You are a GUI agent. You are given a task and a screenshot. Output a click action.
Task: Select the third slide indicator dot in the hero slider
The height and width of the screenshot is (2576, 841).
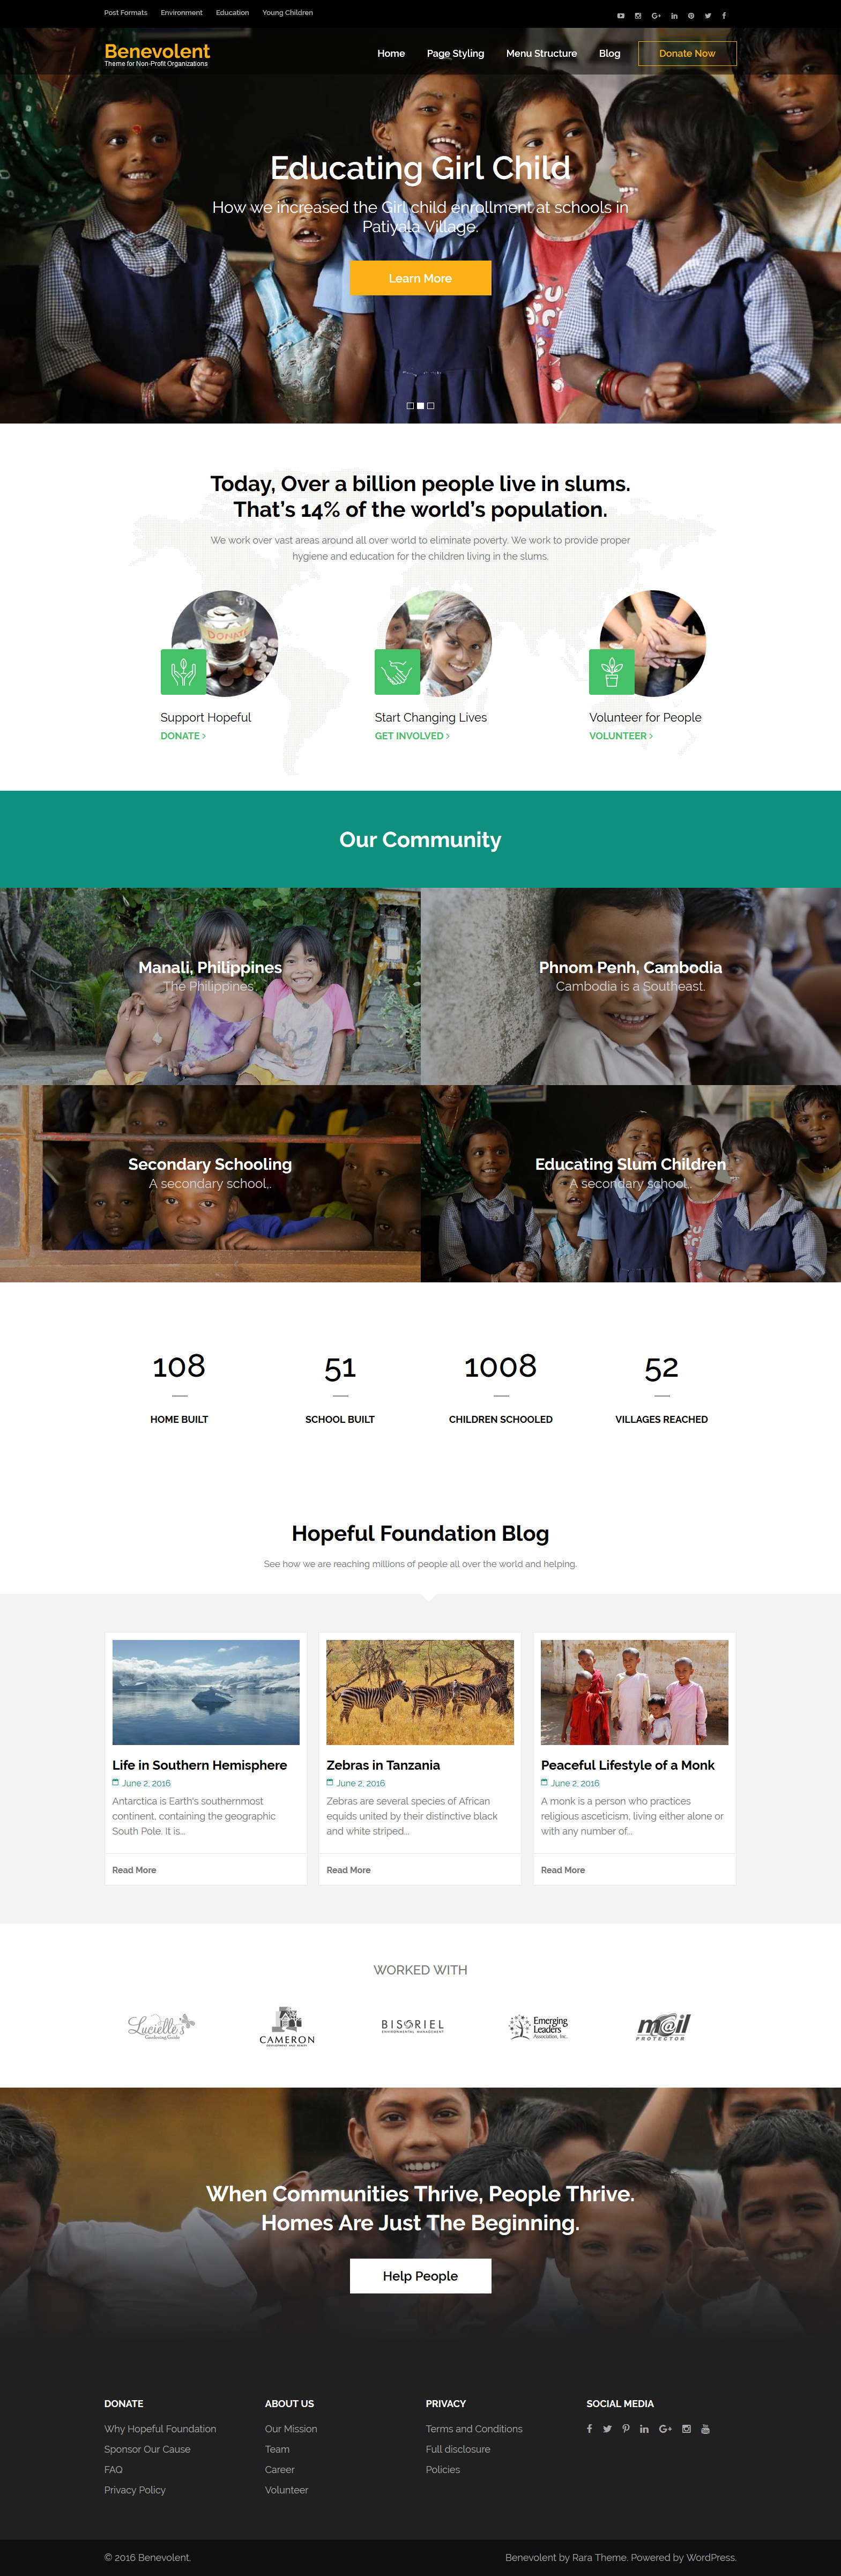point(431,405)
